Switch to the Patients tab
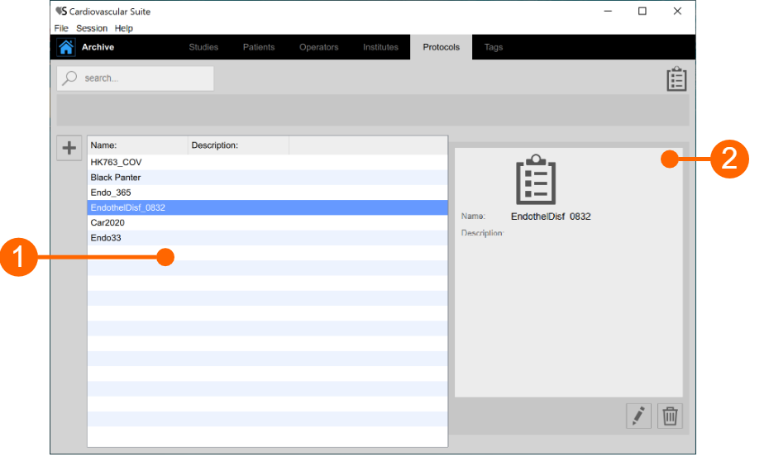This screenshot has width=769, height=471. click(x=259, y=47)
